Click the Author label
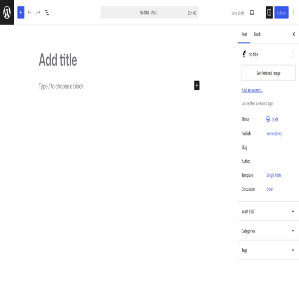299x299 pixels. coord(246,161)
